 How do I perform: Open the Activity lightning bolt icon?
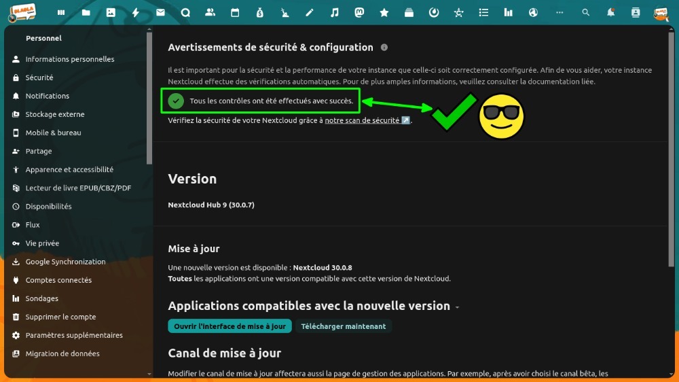[x=136, y=12]
